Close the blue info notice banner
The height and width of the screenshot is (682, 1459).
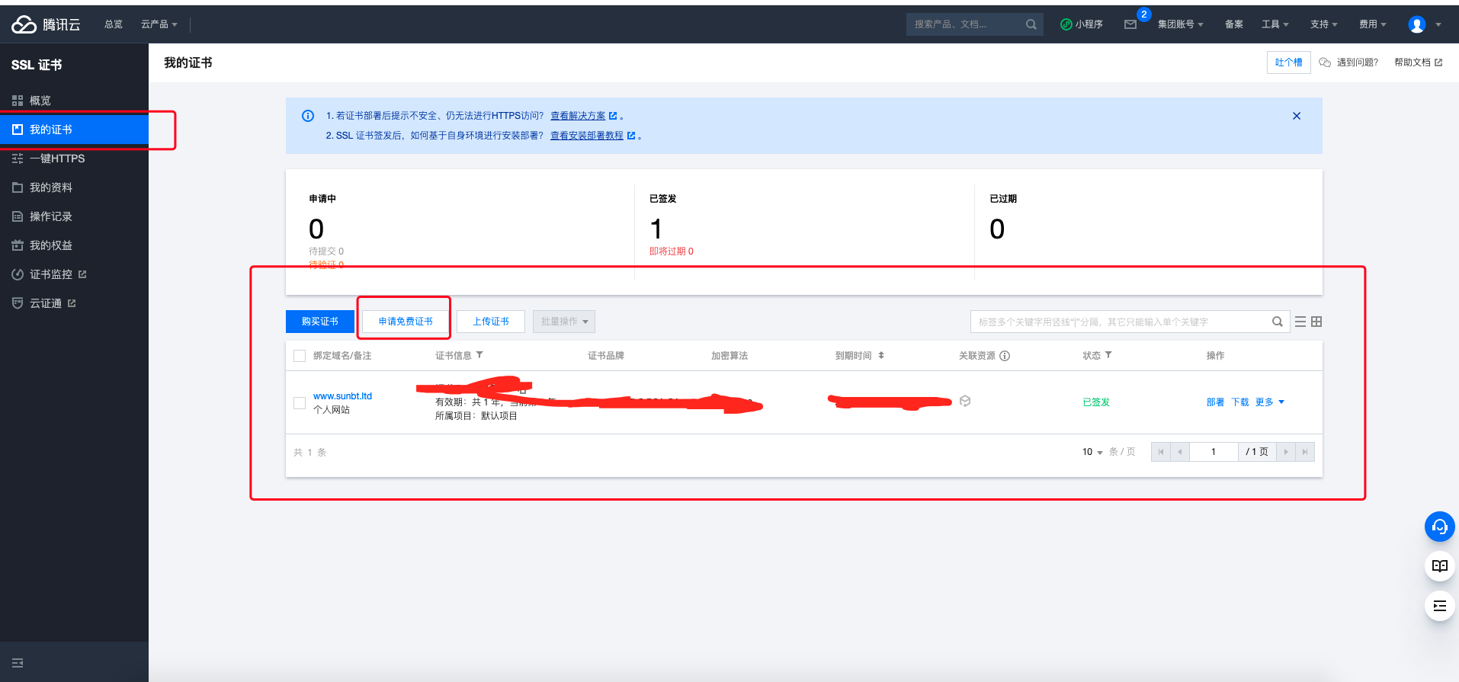coord(1297,116)
